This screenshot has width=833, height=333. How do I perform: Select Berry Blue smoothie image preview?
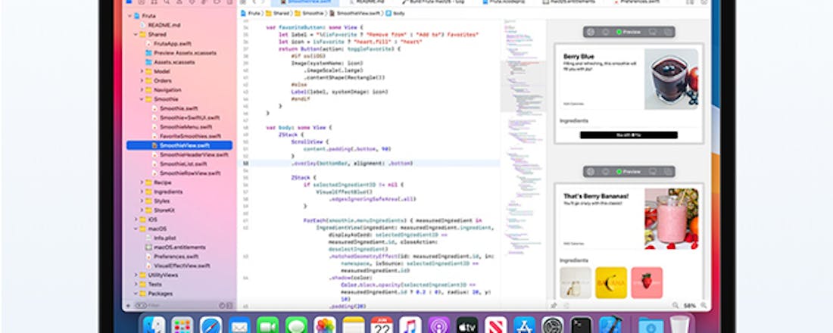(x=672, y=79)
